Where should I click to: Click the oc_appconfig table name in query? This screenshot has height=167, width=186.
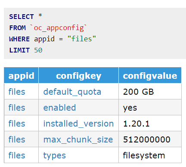[59, 28]
